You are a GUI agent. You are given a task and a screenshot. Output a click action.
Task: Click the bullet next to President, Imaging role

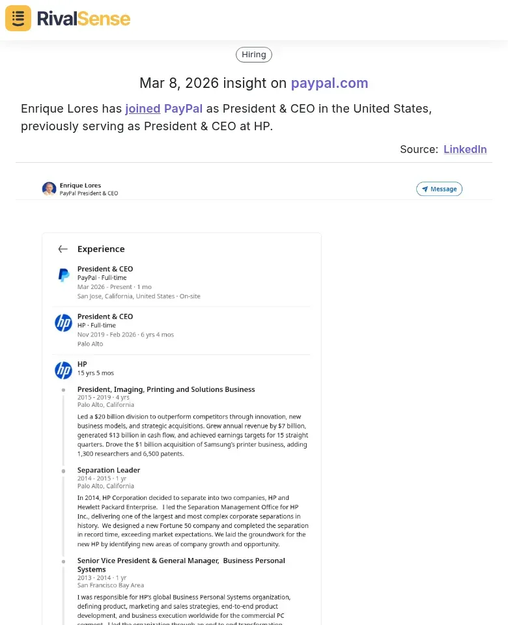click(x=63, y=390)
